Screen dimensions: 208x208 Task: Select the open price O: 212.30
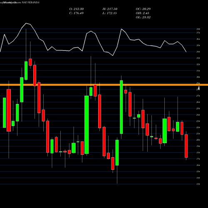pyautogui.click(x=77, y=9)
